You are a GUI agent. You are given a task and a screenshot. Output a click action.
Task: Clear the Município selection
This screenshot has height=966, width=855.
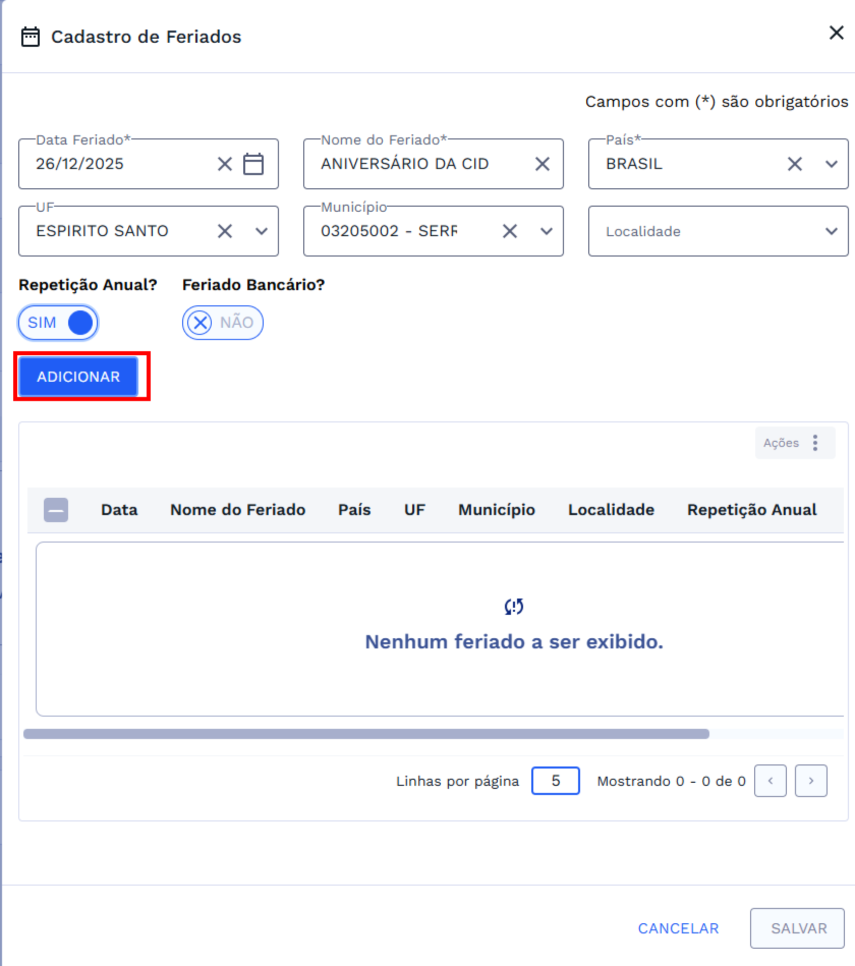pos(509,231)
